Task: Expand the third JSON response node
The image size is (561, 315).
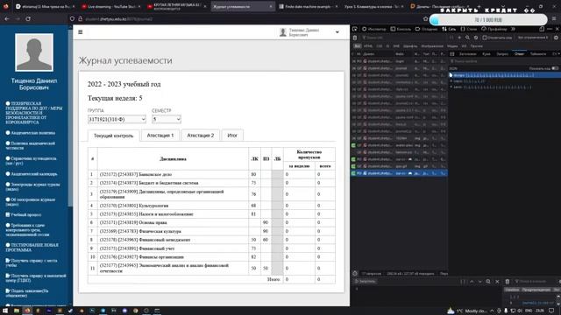Action: click(451, 87)
